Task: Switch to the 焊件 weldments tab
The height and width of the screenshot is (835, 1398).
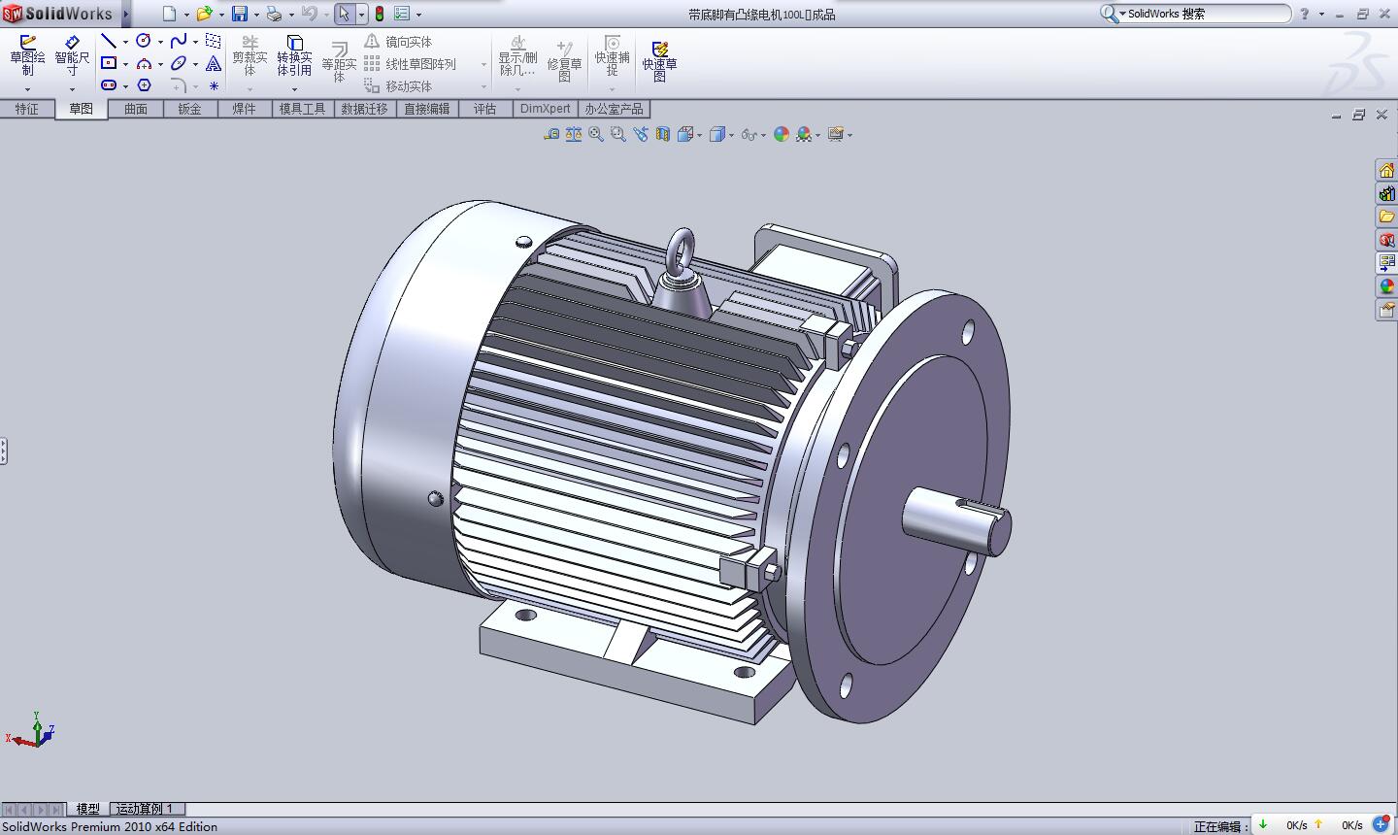Action: point(244,109)
